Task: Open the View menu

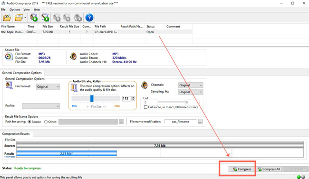Action: point(27,9)
